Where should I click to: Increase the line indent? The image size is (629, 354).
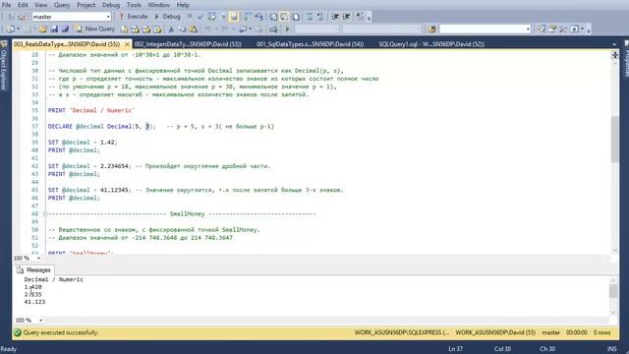pyautogui.click(x=346, y=17)
